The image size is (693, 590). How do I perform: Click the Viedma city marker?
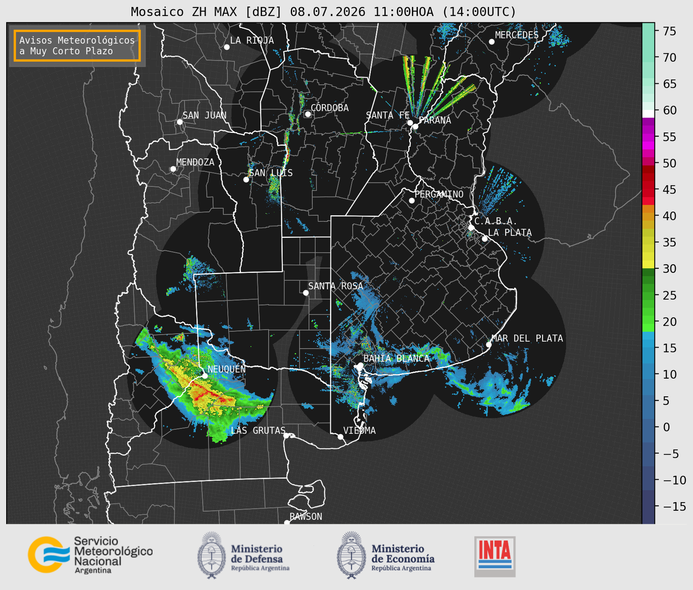[340, 437]
